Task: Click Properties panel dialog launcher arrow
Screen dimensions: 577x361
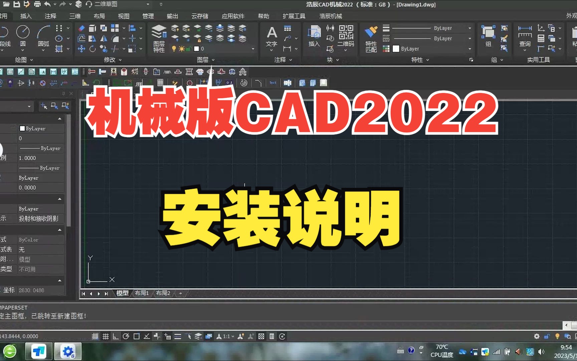Action: (x=471, y=60)
